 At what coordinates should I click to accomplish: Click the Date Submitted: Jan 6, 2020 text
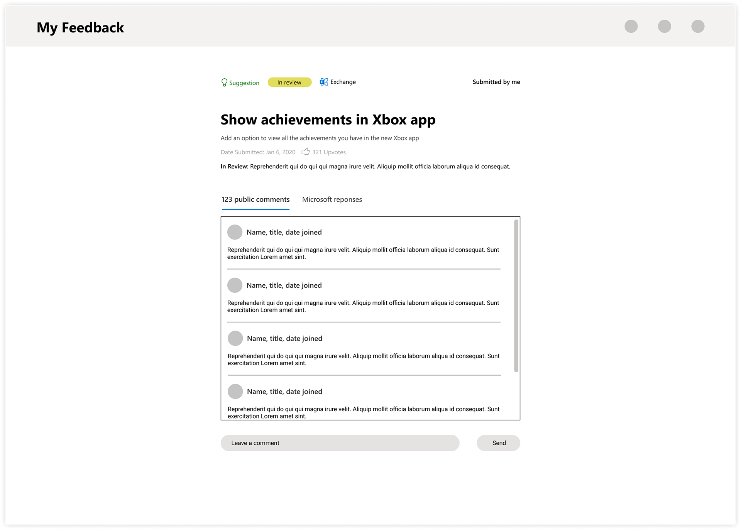coord(258,152)
